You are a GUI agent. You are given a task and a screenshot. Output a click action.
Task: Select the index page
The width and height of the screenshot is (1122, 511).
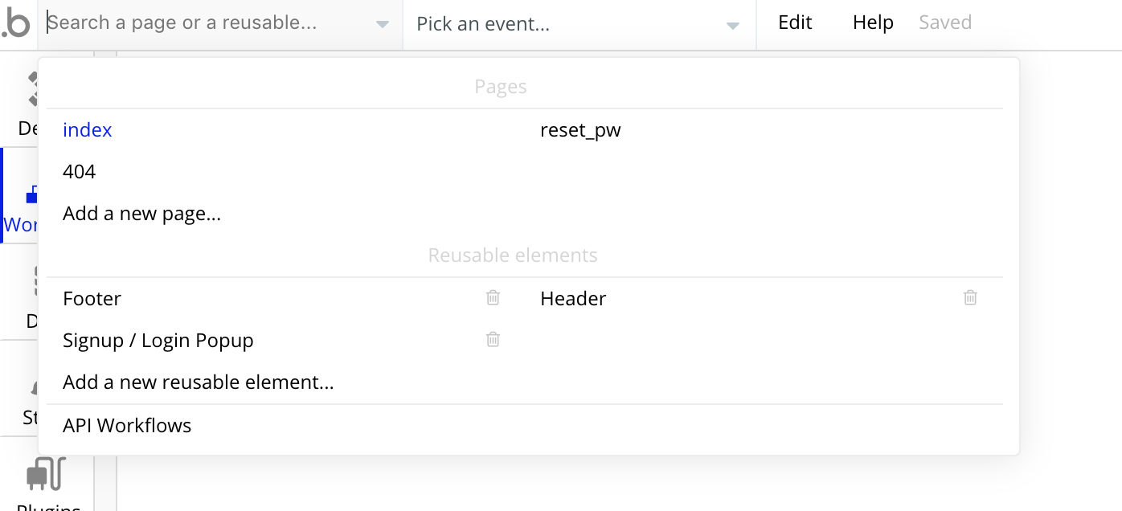pyautogui.click(x=88, y=130)
